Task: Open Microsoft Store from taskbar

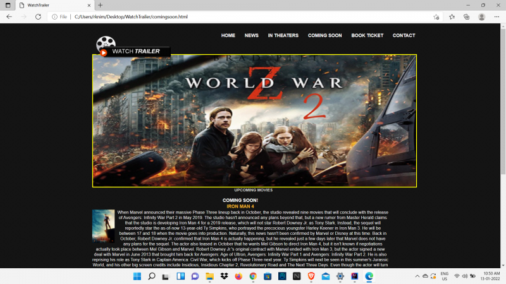Action: click(x=268, y=276)
